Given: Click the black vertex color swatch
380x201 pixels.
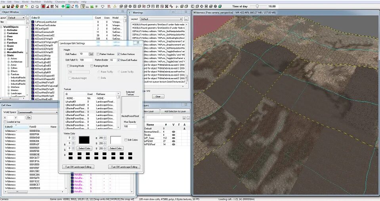Looking at the screenshot, I should click(84, 140).
